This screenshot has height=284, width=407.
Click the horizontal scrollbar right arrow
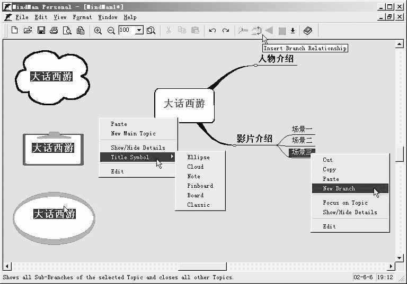pos(391,266)
